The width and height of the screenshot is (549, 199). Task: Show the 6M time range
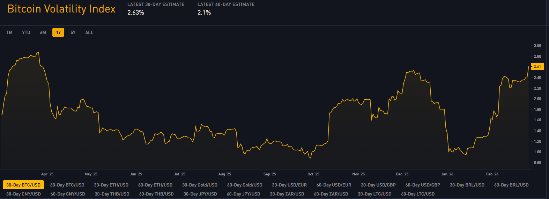pos(43,33)
